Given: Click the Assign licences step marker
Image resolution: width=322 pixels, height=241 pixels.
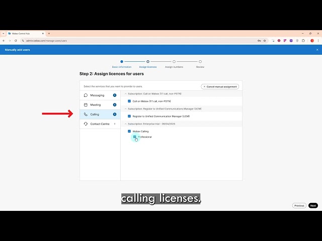Looking at the screenshot, I should tap(148, 61).
